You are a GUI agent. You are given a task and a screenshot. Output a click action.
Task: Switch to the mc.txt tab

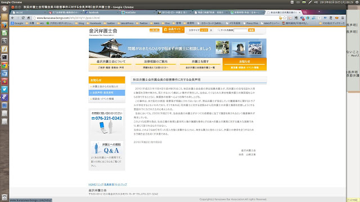coord(29,12)
